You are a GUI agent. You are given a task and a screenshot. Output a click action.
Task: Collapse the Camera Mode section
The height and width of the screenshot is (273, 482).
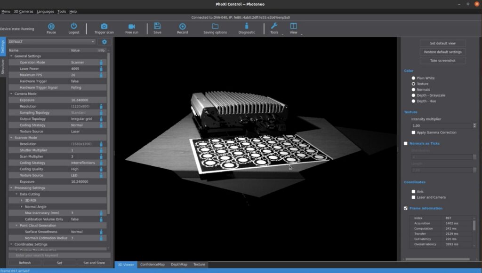point(10,94)
